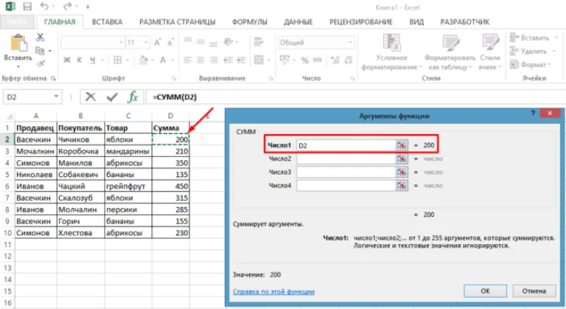Click the increase indent icon
Viewport: 566px width, 309px height.
click(x=241, y=60)
